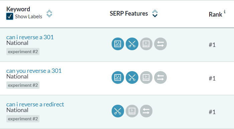Screen dimensions: 234x129
Task: Click image pack icon for "can you reverse a 301"
Action: [118, 77]
